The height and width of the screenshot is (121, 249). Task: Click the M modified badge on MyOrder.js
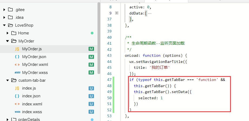click(x=91, y=49)
